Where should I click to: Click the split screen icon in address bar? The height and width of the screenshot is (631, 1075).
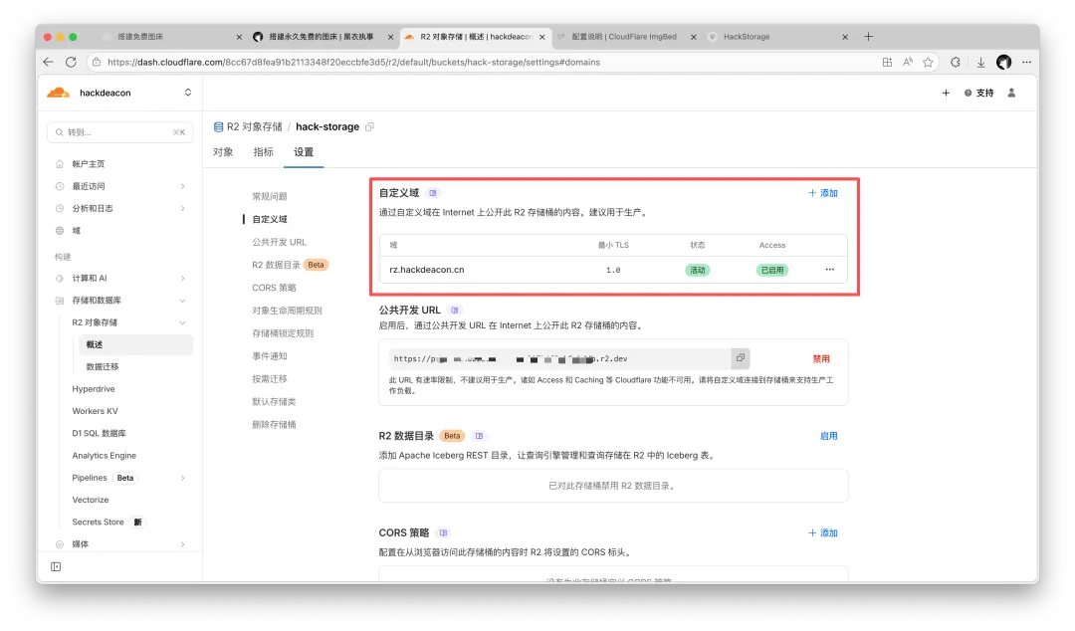pyautogui.click(x=887, y=62)
